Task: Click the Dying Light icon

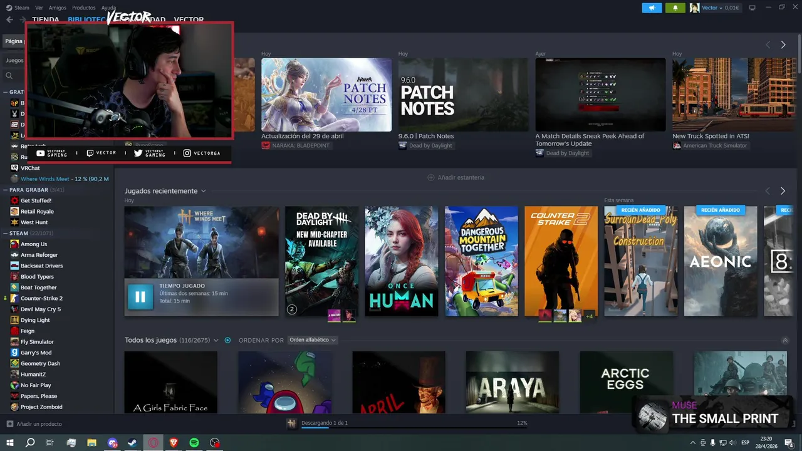Action: click(14, 320)
